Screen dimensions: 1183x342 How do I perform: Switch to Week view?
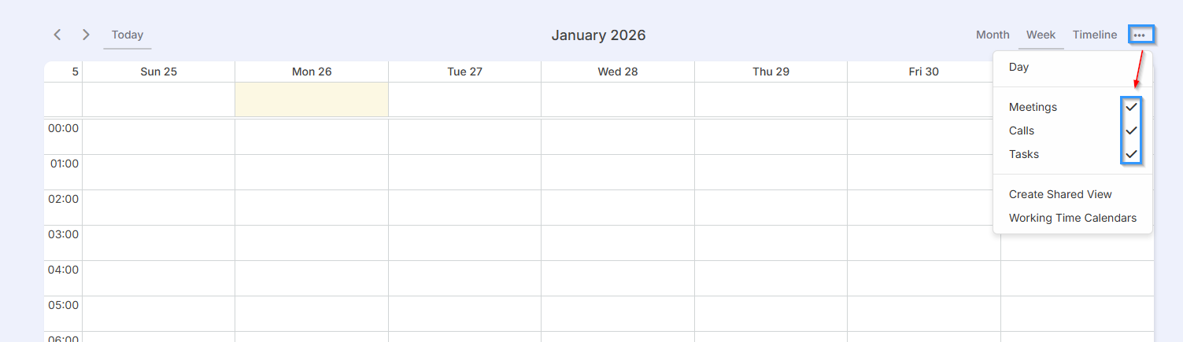[1041, 35]
